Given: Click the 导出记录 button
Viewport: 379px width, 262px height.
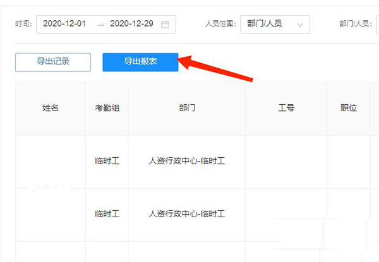Looking at the screenshot, I should [x=53, y=62].
